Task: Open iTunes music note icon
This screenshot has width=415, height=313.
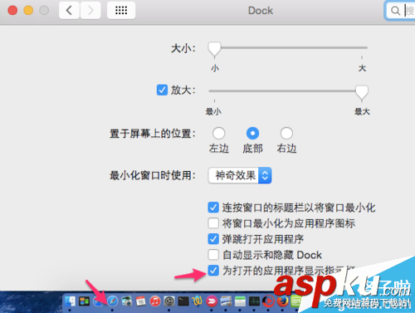Action: pyautogui.click(x=155, y=301)
